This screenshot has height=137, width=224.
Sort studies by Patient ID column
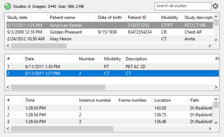pos(142,17)
